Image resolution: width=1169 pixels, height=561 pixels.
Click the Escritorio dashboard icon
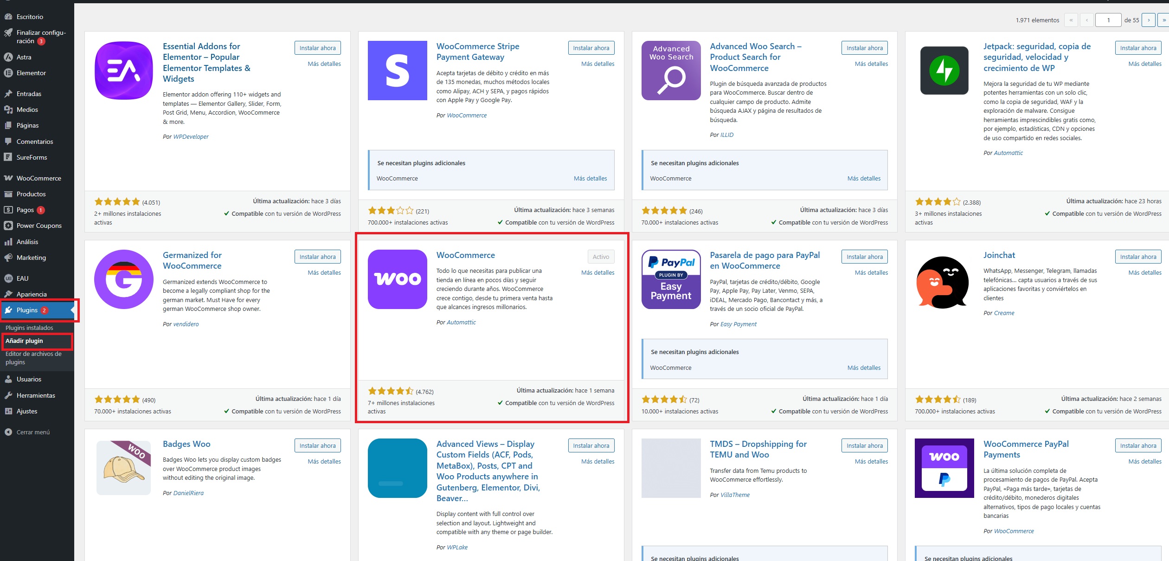(x=8, y=17)
